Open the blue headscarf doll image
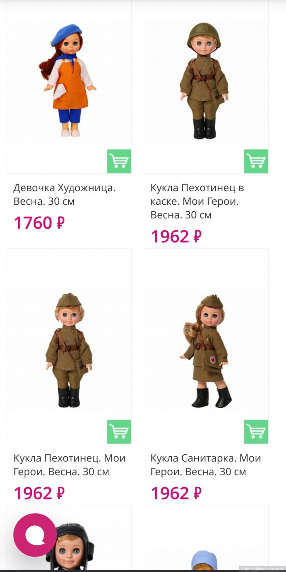The image size is (286, 572). 206,555
